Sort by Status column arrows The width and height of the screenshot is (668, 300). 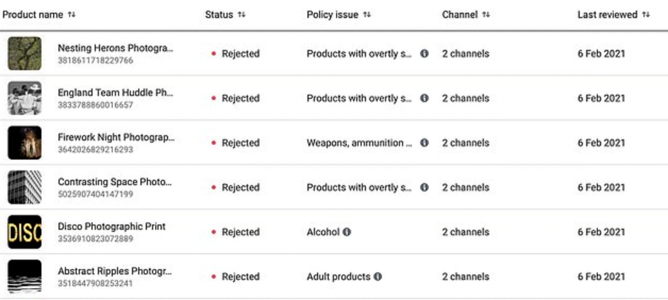[x=241, y=15]
